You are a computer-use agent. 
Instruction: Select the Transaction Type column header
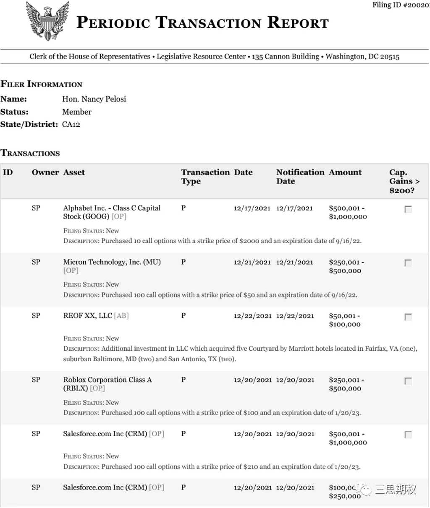pyautogui.click(x=205, y=177)
